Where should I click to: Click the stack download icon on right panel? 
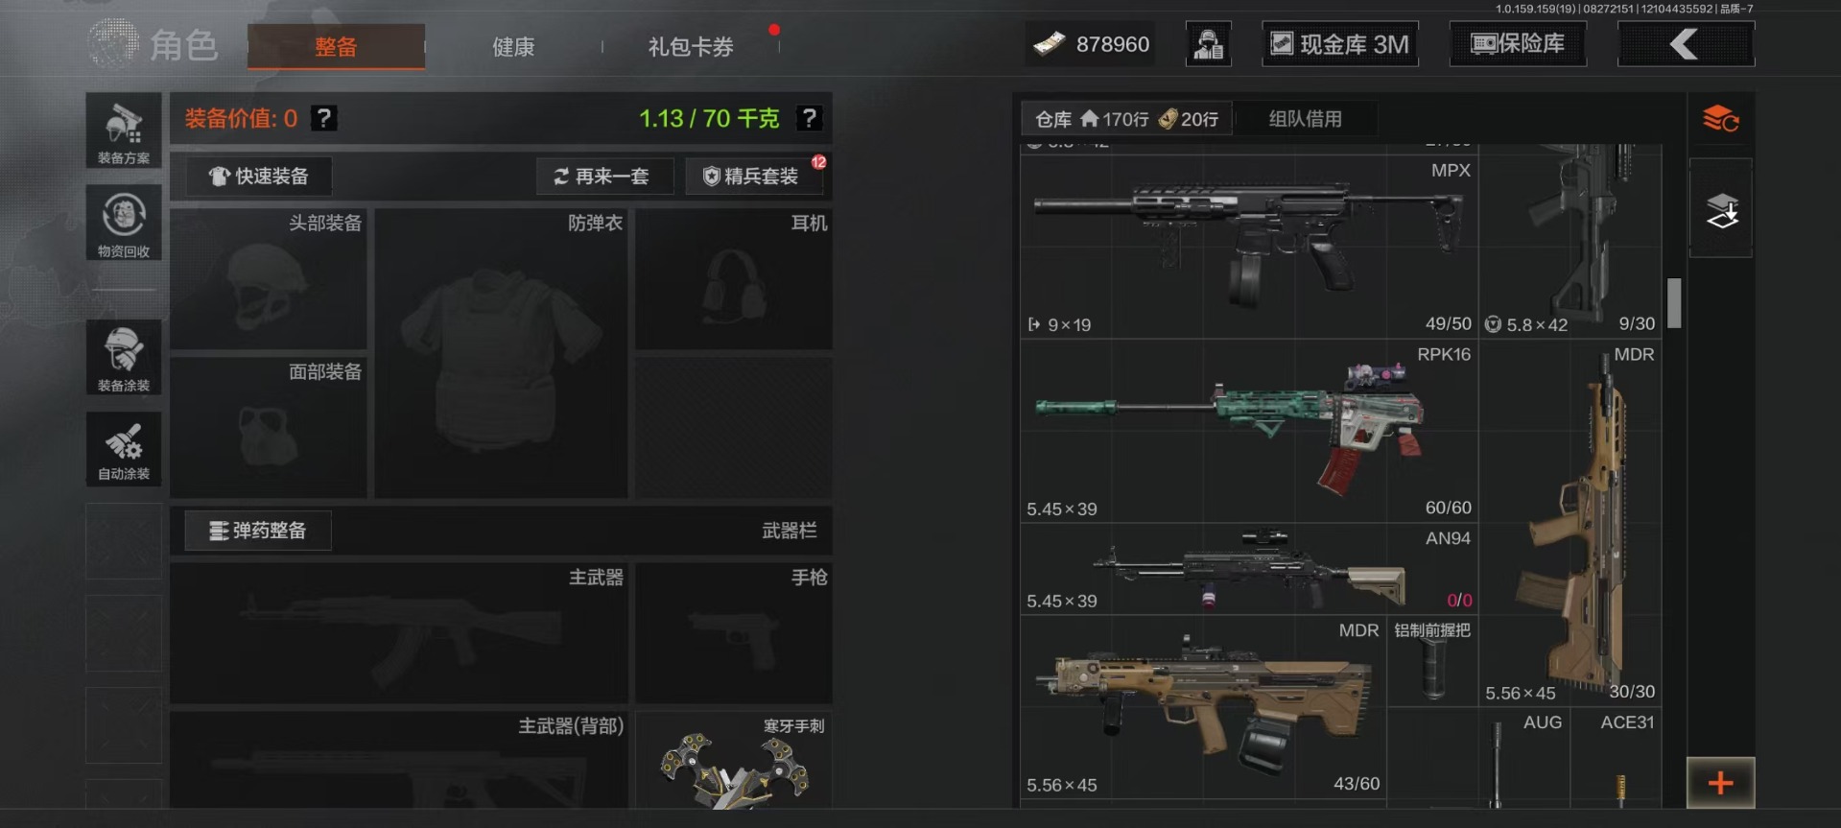tap(1721, 208)
